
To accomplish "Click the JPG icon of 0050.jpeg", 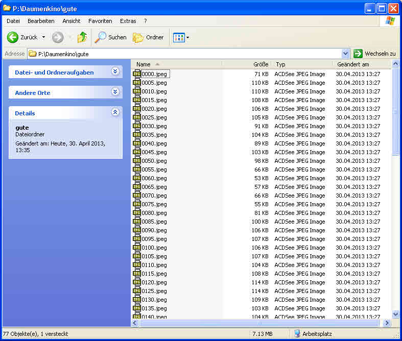I will click(x=137, y=161).
